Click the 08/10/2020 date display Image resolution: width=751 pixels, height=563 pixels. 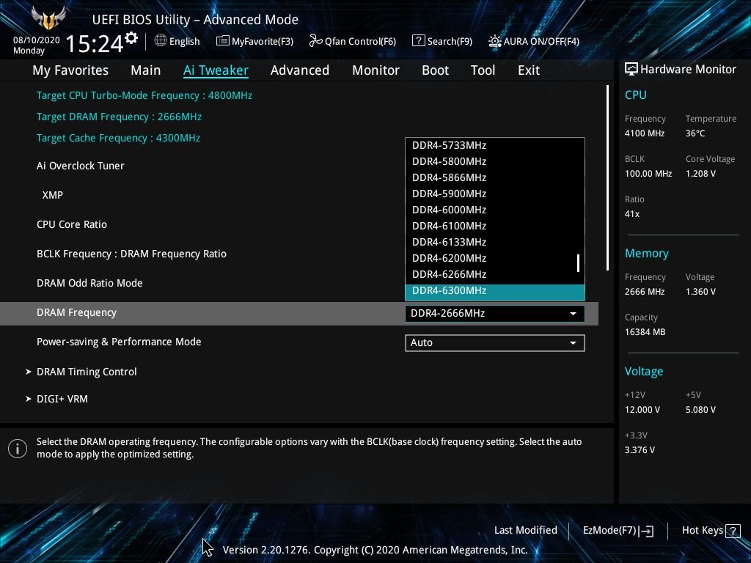37,40
